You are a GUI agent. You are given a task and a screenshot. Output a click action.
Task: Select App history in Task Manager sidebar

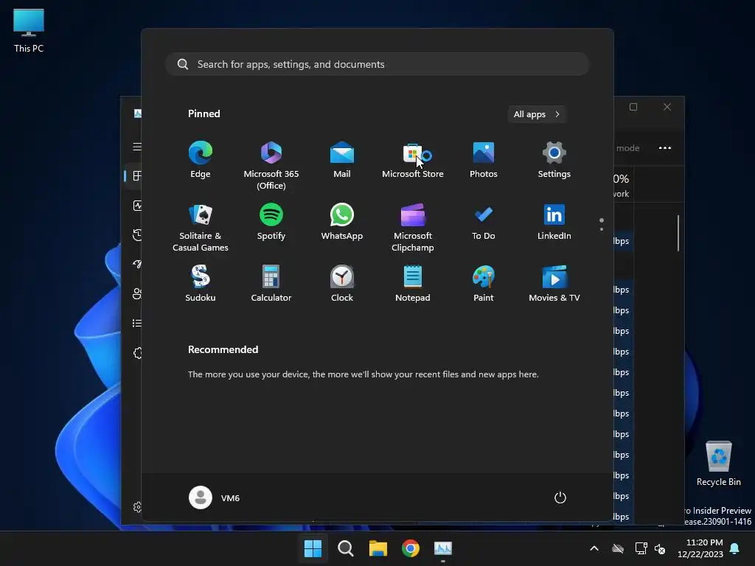pyautogui.click(x=137, y=235)
